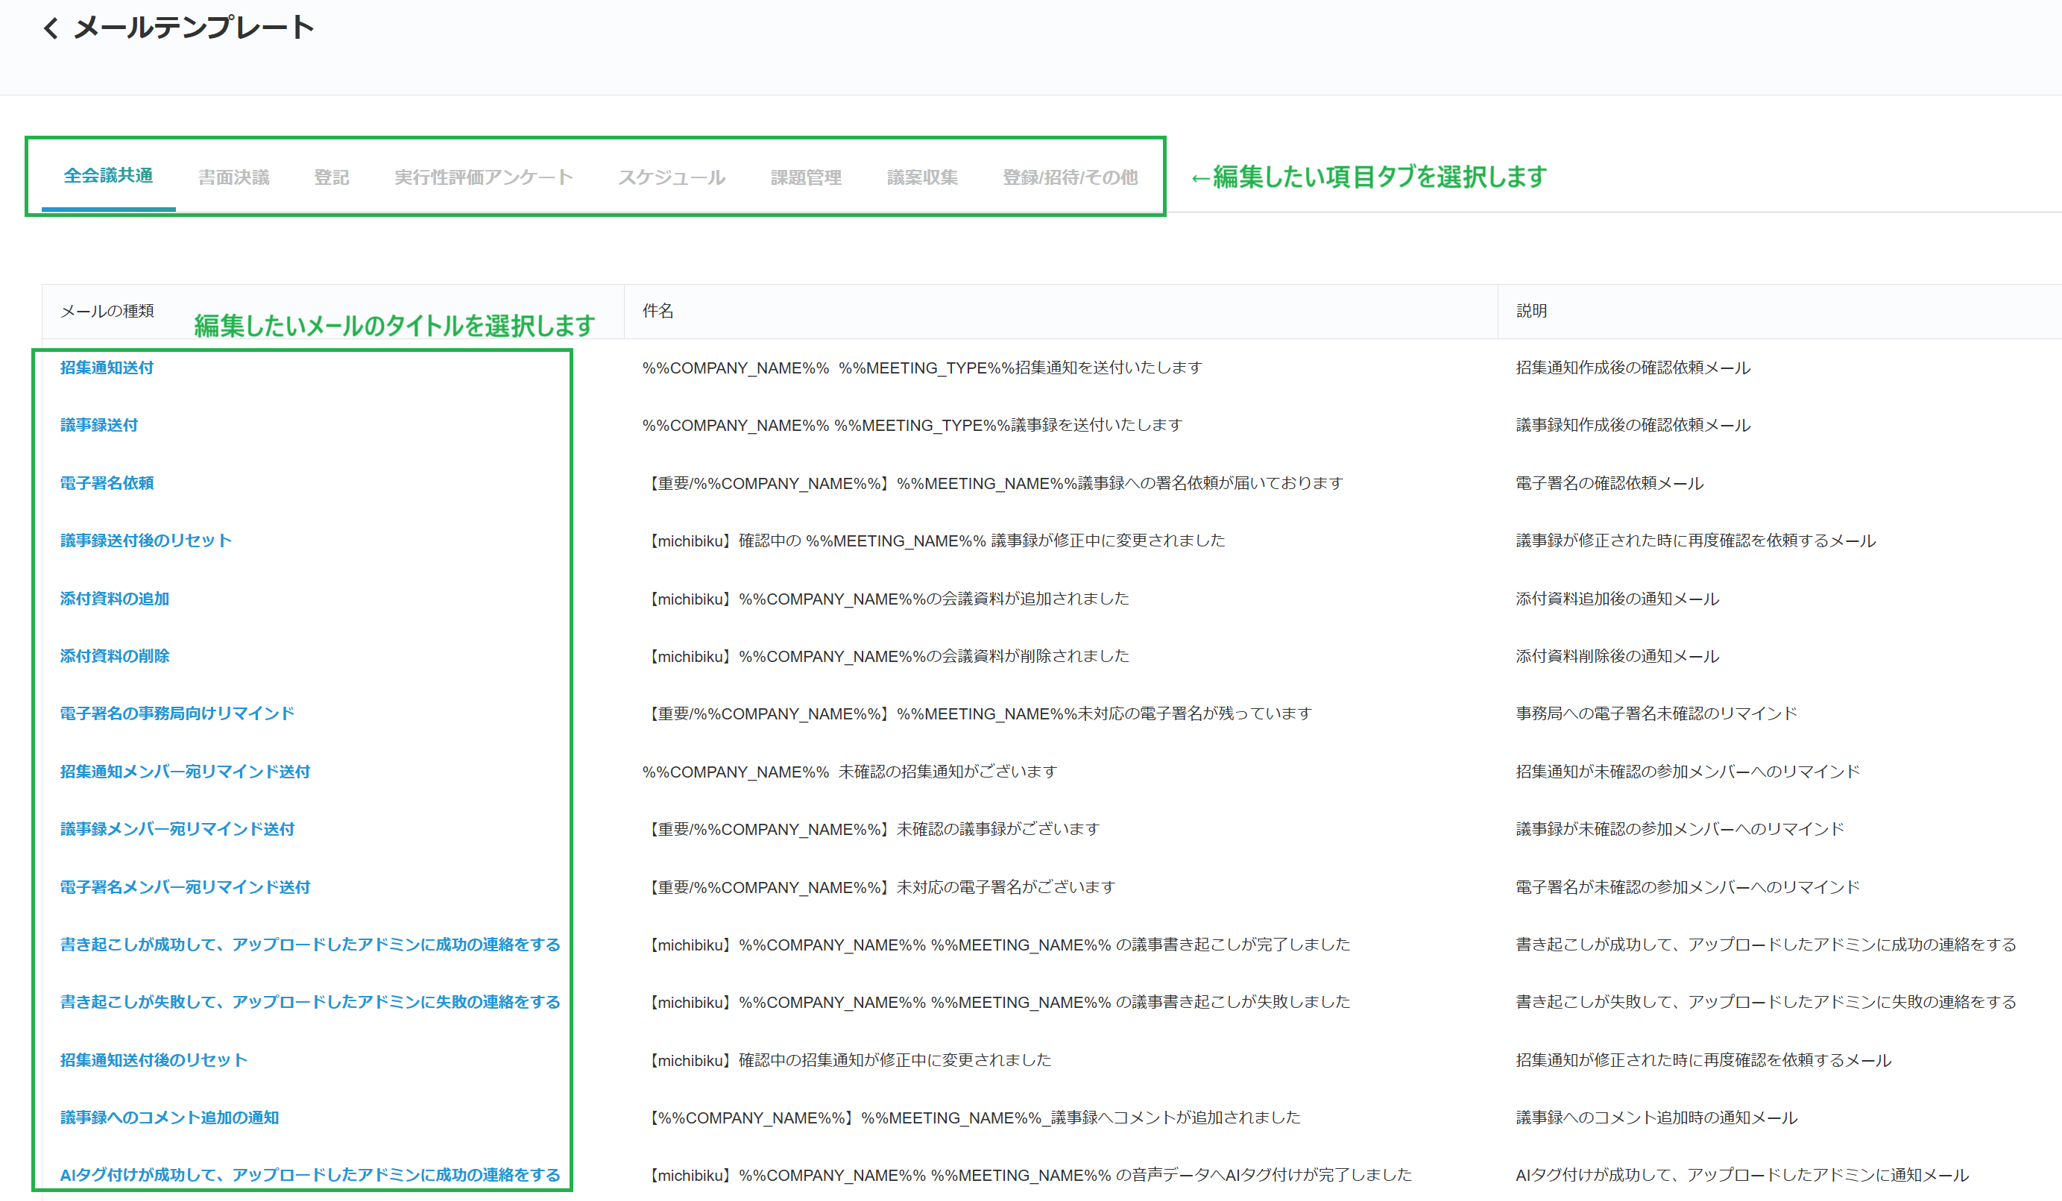Select the 添付資料の追加 template
2062x1201 pixels.
114,598
